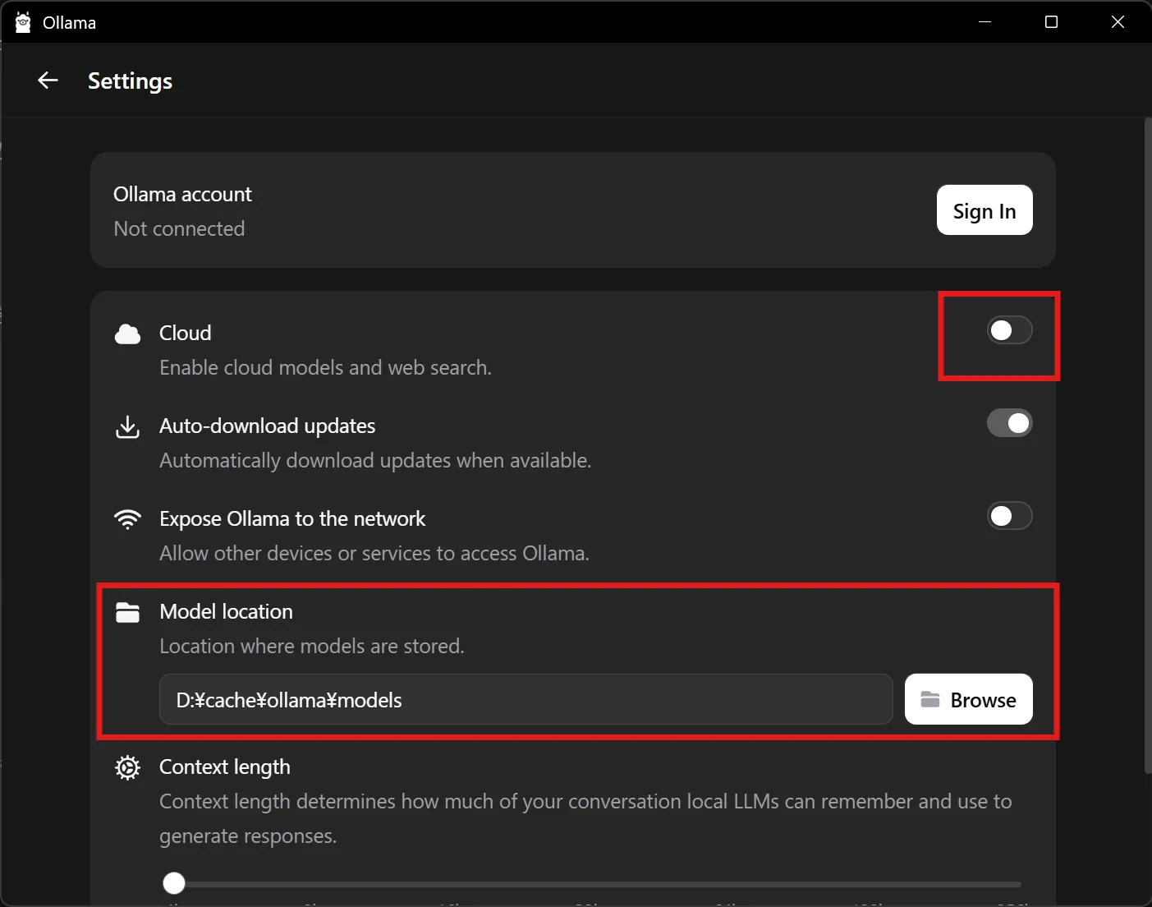
Task: Click the "Cloud" setting label
Action: pyautogui.click(x=185, y=333)
